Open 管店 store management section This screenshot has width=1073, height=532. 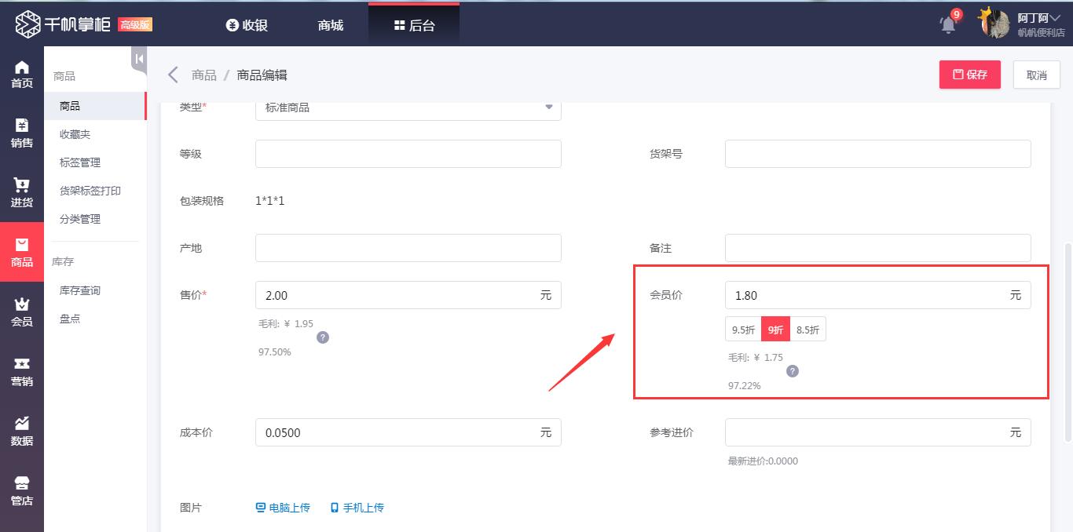click(22, 491)
